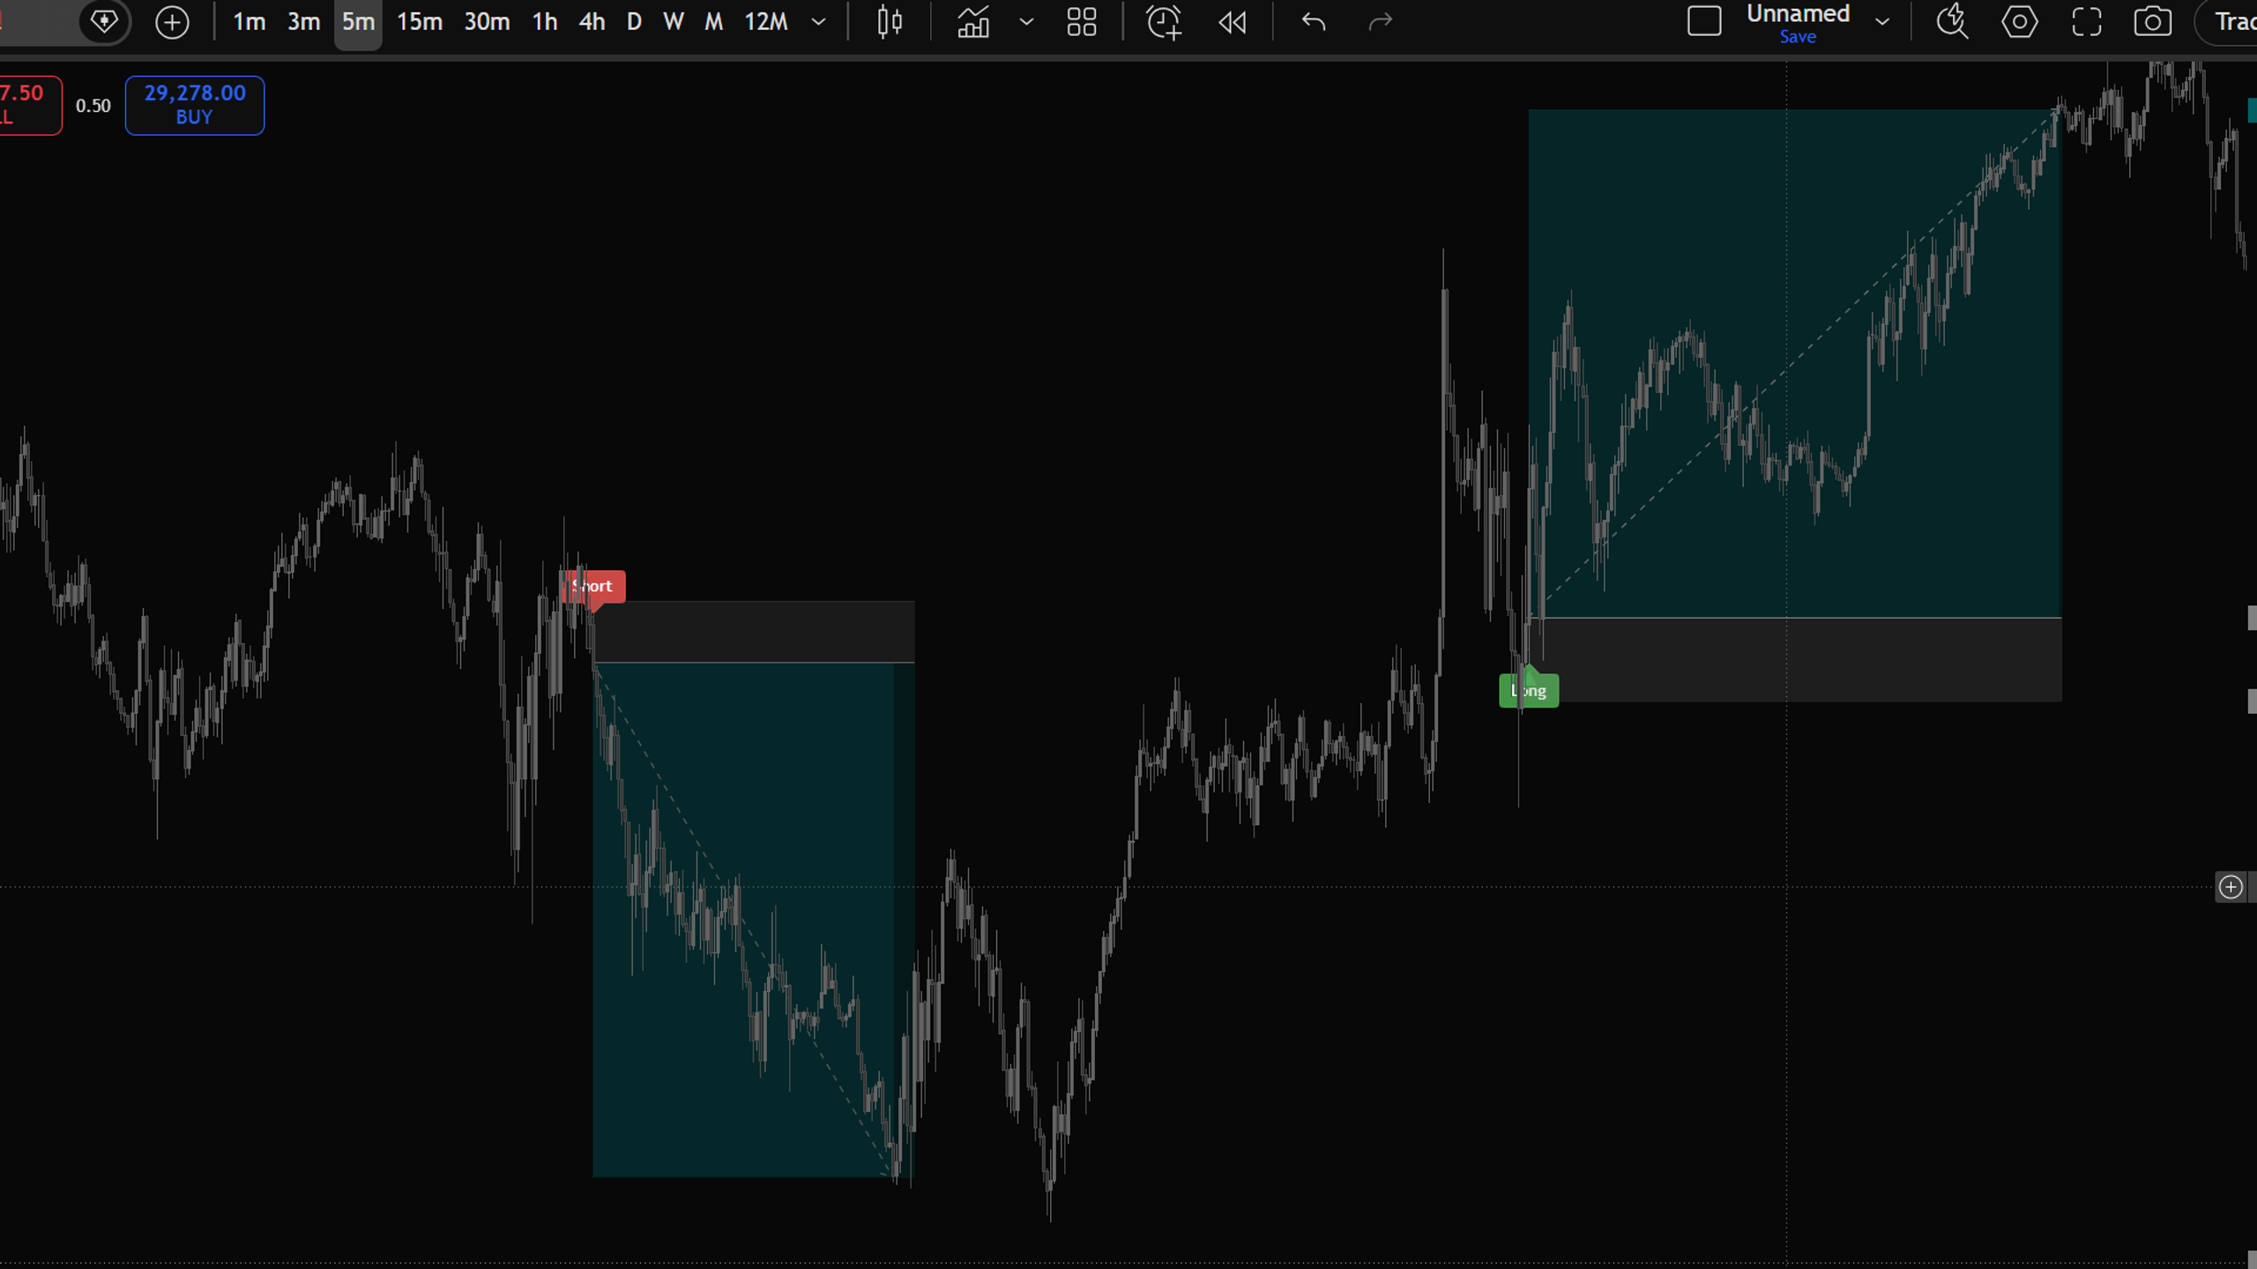Select the red Short position label
Viewport: 2257px width, 1269px height.
tap(592, 586)
